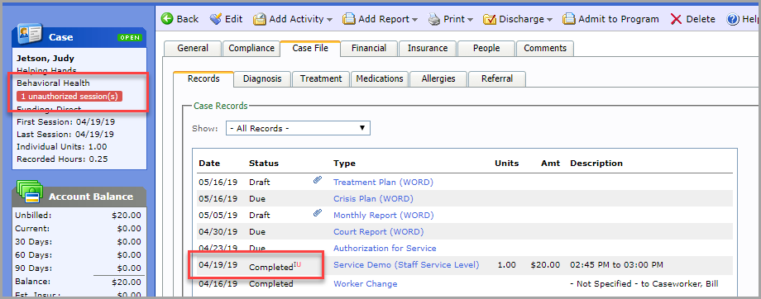Switch to the Financial tab
Image resolution: width=761 pixels, height=299 pixels.
click(x=369, y=49)
